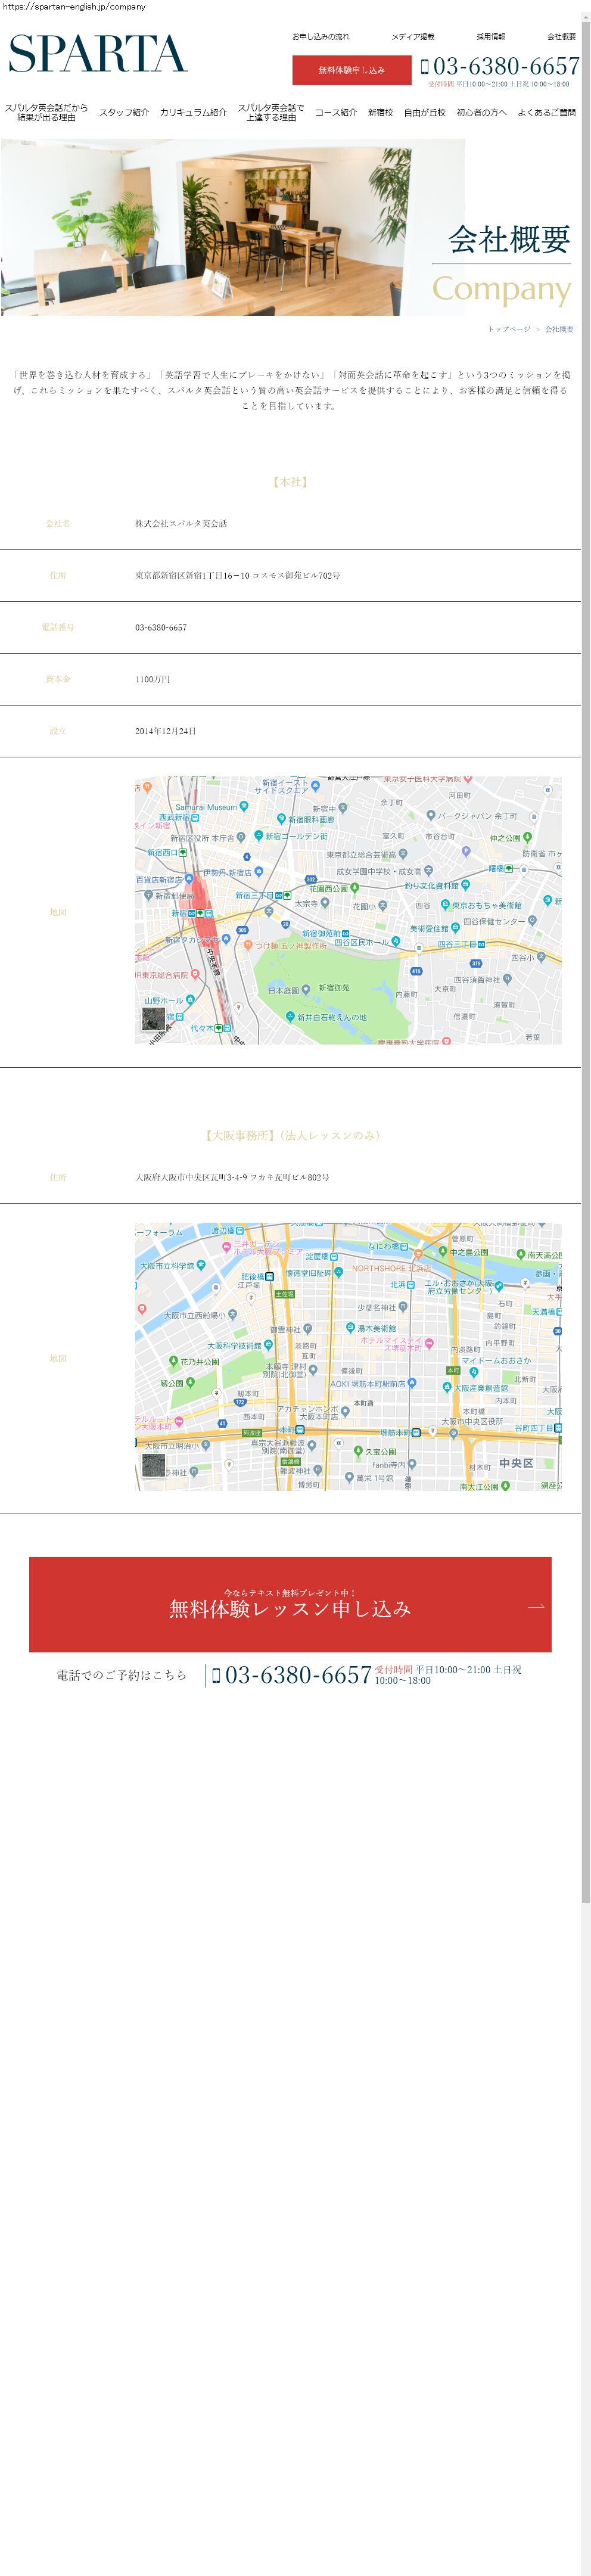The width and height of the screenshot is (591, 2576).
Task: Click Samurai Museum marker on Shinjuku map
Action: point(243,806)
